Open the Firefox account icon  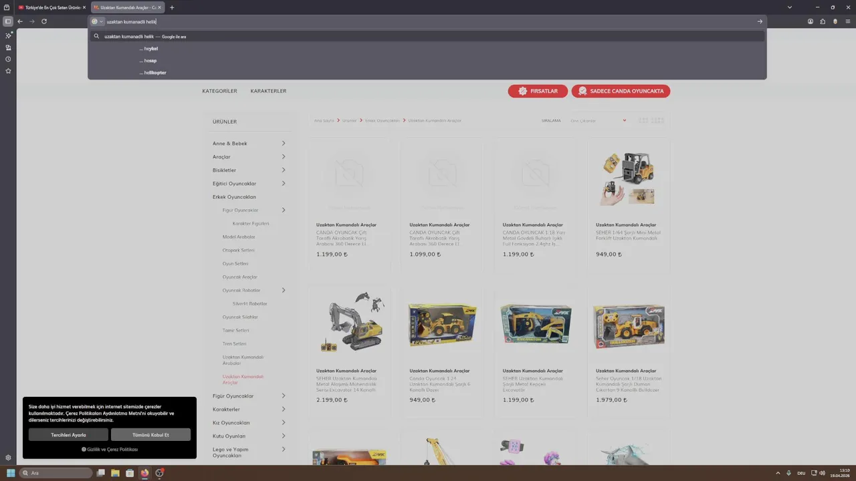coord(811,21)
